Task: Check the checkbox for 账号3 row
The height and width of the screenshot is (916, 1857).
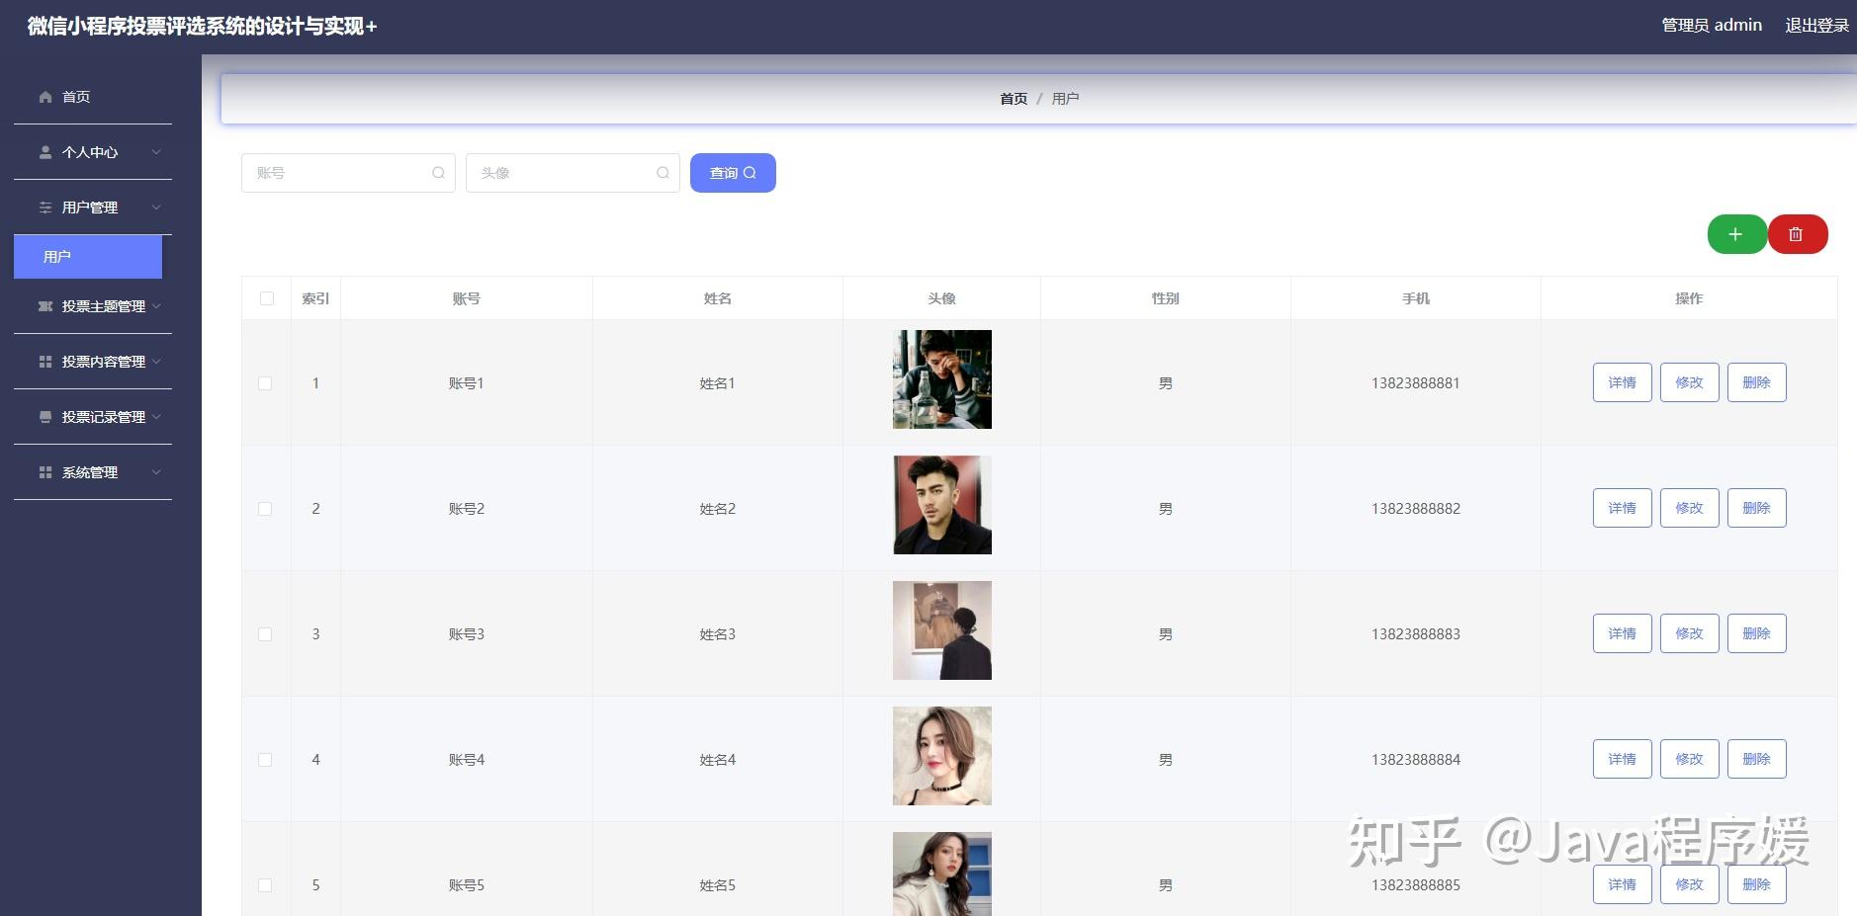Action: point(265,633)
